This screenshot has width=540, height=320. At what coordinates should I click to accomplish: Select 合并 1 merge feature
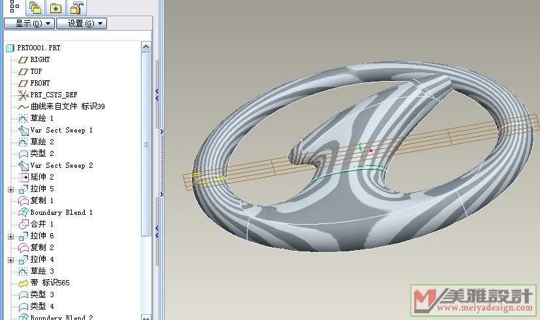click(42, 224)
